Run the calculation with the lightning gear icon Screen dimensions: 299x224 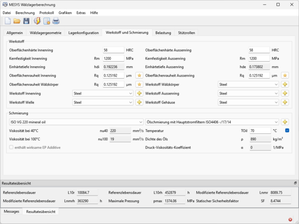tap(37, 21)
